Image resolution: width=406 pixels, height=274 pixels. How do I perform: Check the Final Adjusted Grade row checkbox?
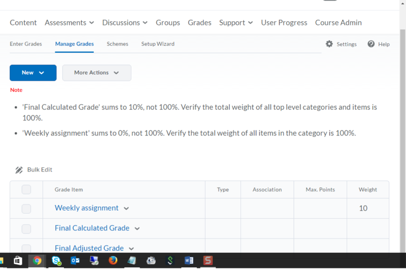(x=26, y=248)
